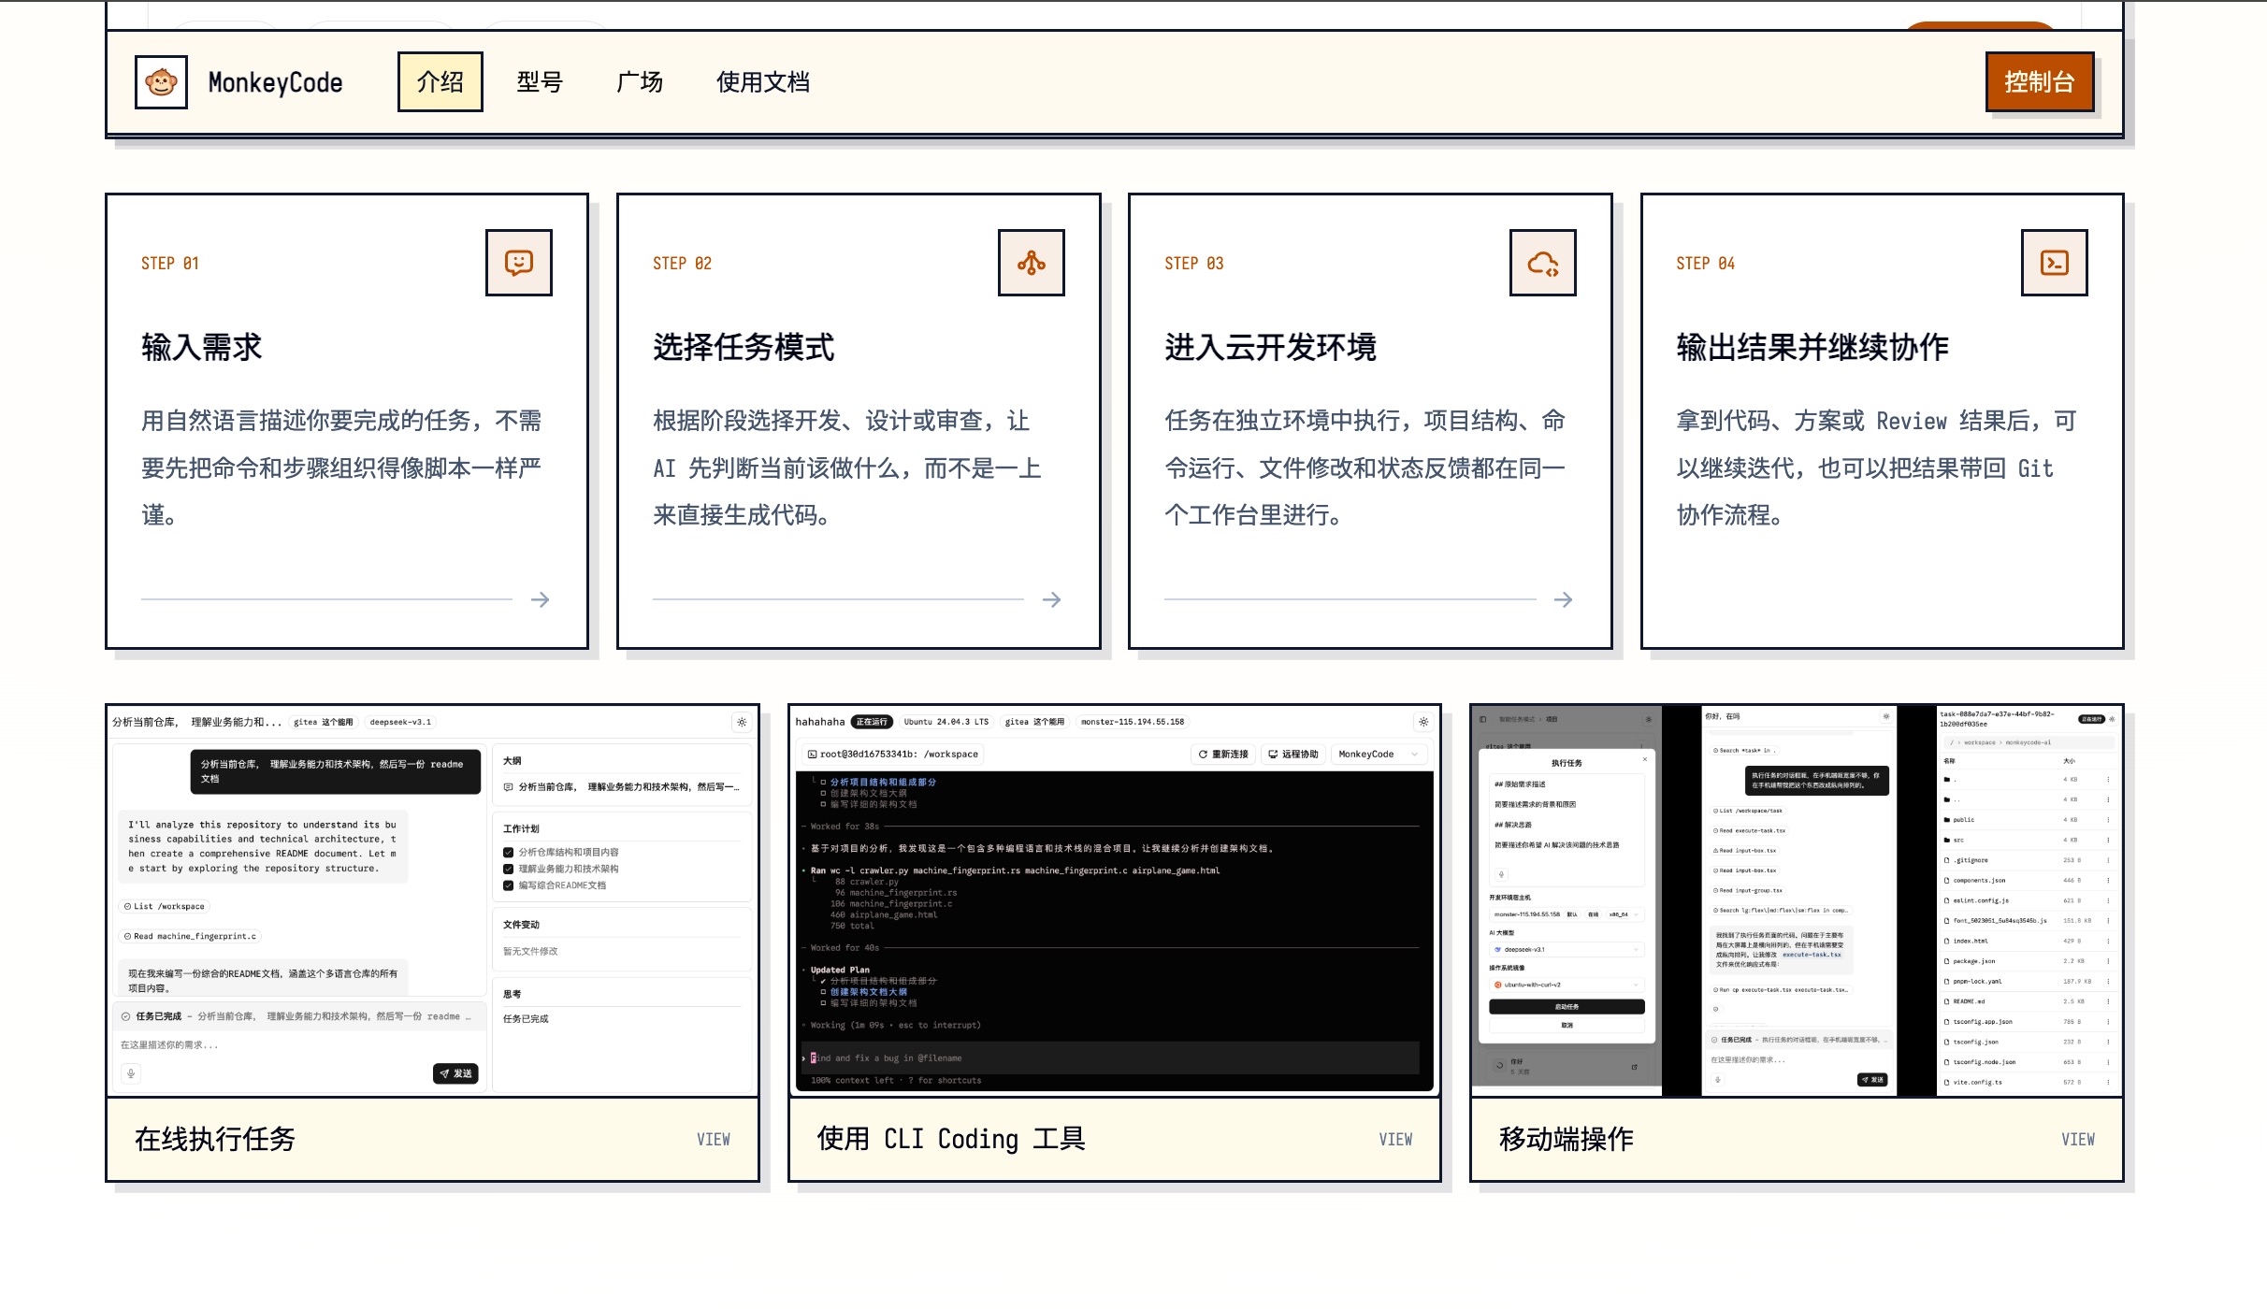
Task: Click the 输出结果并继续协作 heading
Action: point(1812,347)
